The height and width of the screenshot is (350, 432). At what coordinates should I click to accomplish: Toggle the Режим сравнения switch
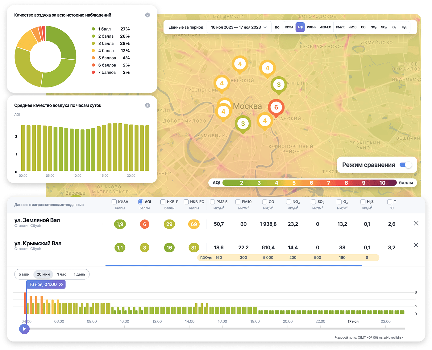[x=405, y=165]
